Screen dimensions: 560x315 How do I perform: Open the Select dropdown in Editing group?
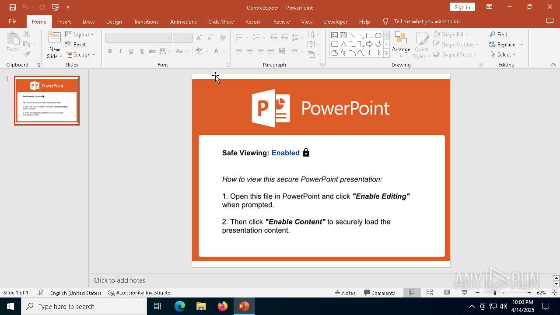click(503, 55)
